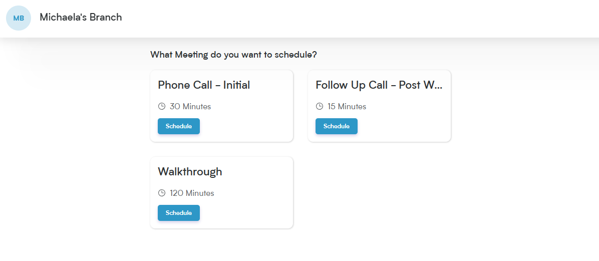Click the meeting selection question heading
This screenshot has width=599, height=261.
point(233,55)
